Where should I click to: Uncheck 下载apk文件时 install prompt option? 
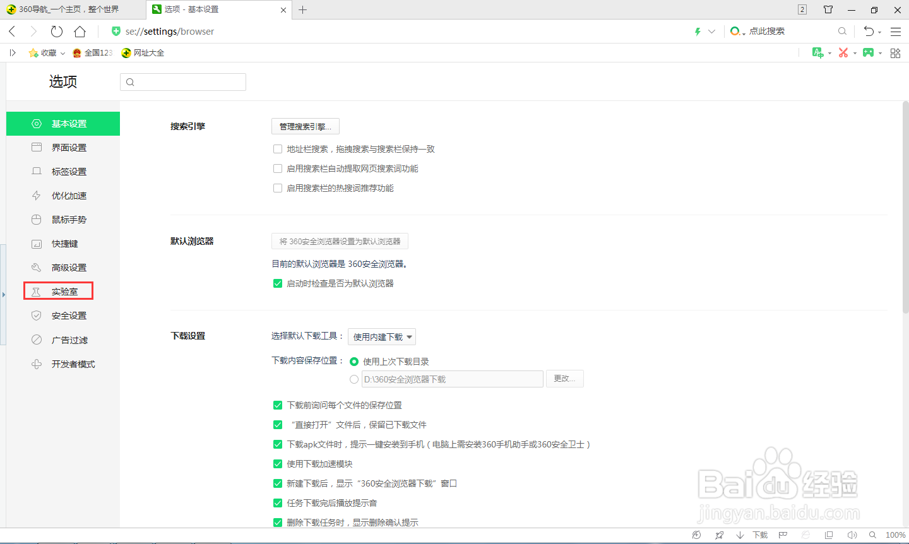point(278,444)
